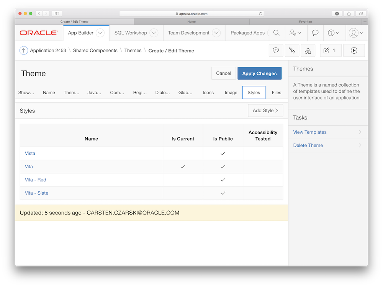The image size is (383, 287).
Task: Open the Help menu dropdown
Action: click(334, 33)
